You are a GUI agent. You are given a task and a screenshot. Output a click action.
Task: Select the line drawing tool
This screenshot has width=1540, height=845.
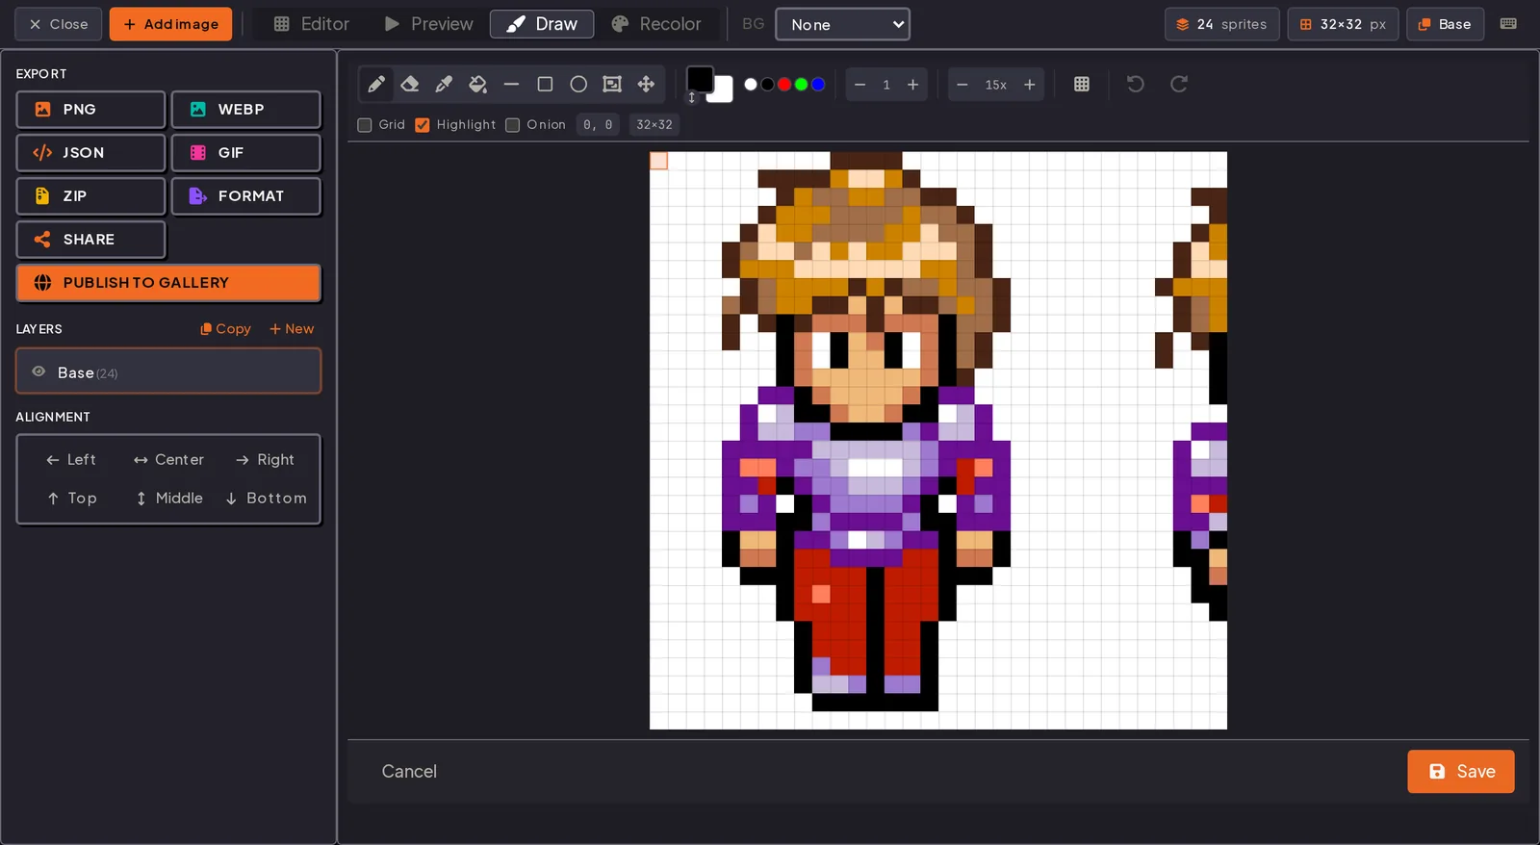511,85
